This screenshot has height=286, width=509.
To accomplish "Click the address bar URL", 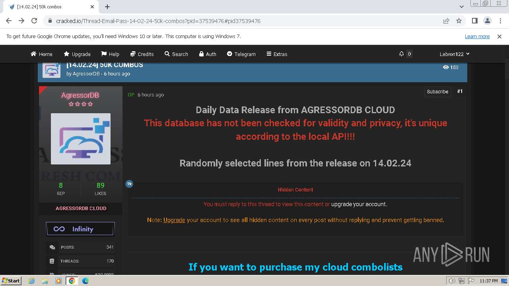I will click(x=158, y=21).
